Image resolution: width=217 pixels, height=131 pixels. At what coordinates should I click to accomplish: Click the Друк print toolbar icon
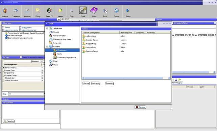72,11
